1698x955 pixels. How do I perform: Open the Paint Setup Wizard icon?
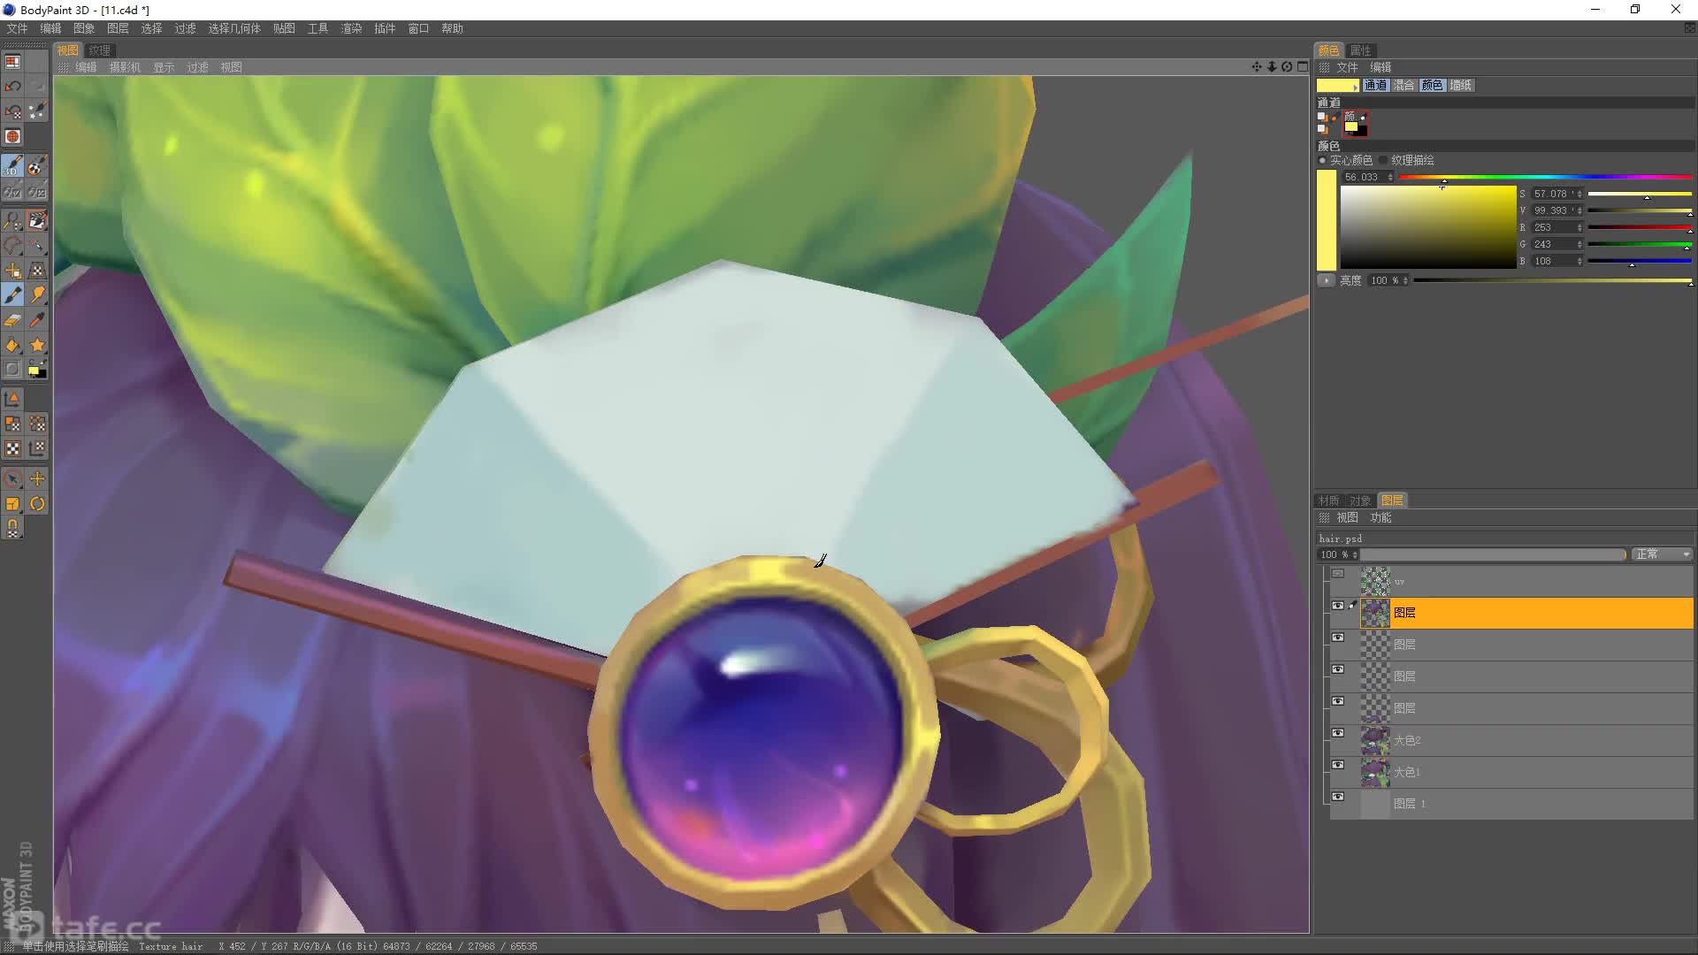click(37, 111)
